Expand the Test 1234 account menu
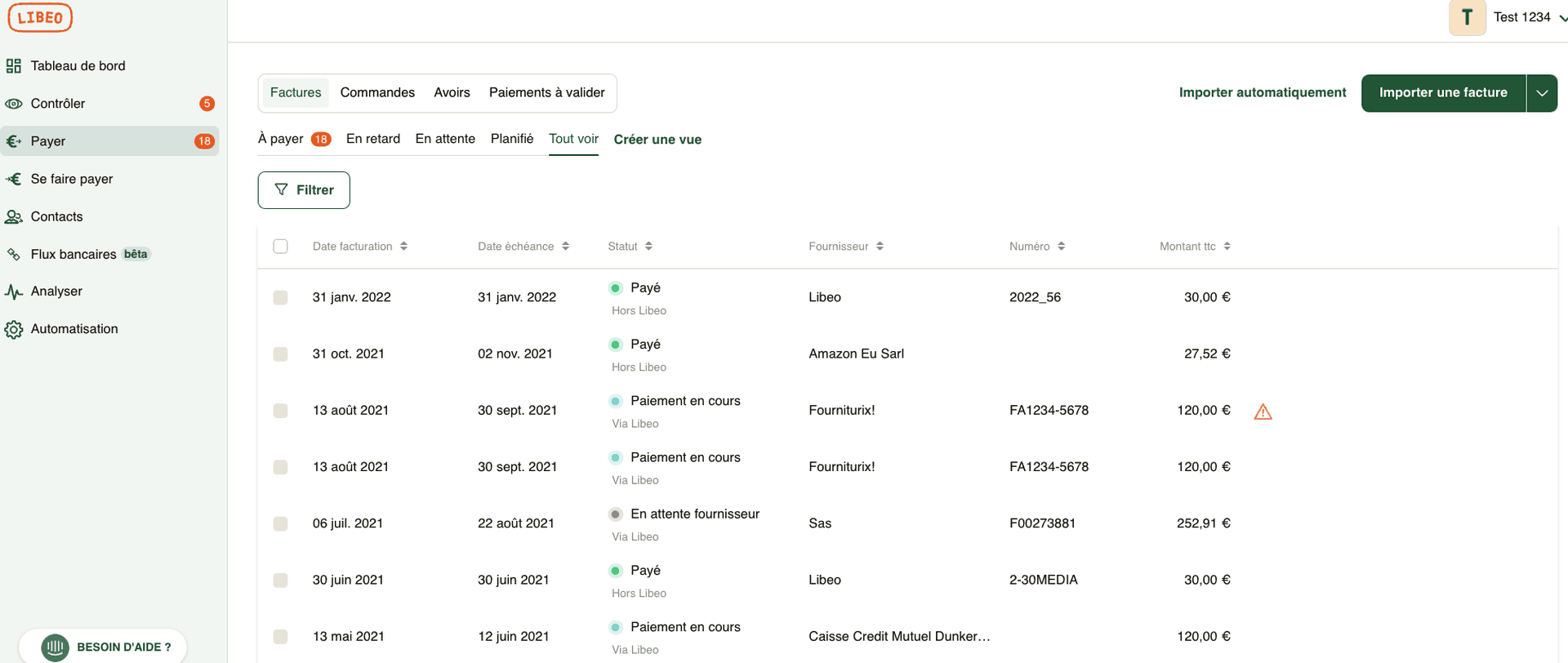 [1562, 18]
